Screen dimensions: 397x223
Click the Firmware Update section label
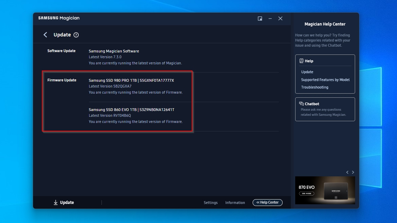(62, 80)
